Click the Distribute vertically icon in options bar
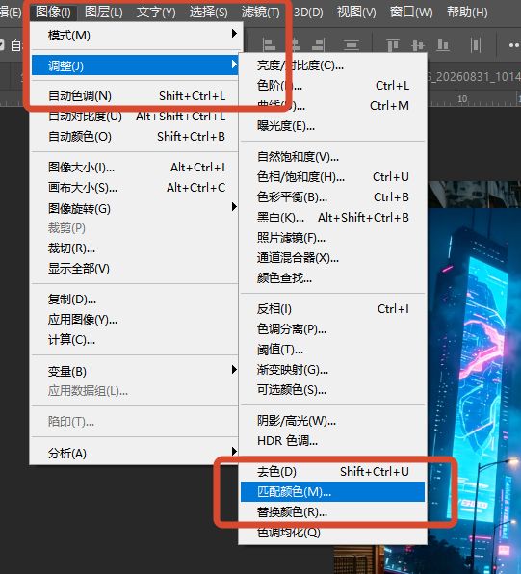This screenshot has width=521, height=574. pos(352,45)
